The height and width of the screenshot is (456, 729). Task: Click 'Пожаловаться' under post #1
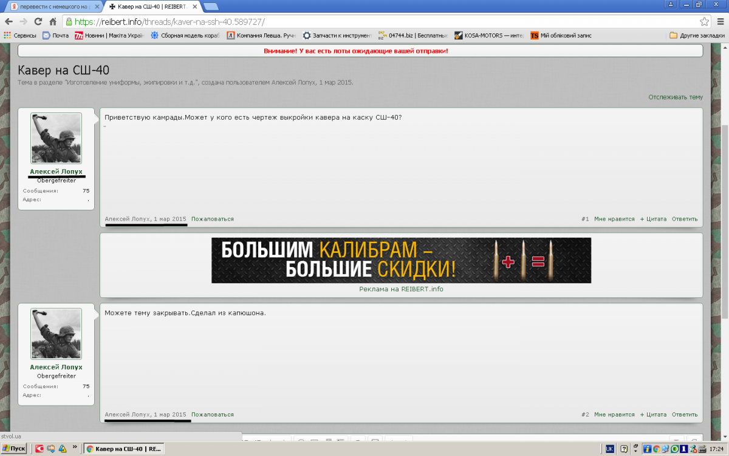(x=213, y=219)
